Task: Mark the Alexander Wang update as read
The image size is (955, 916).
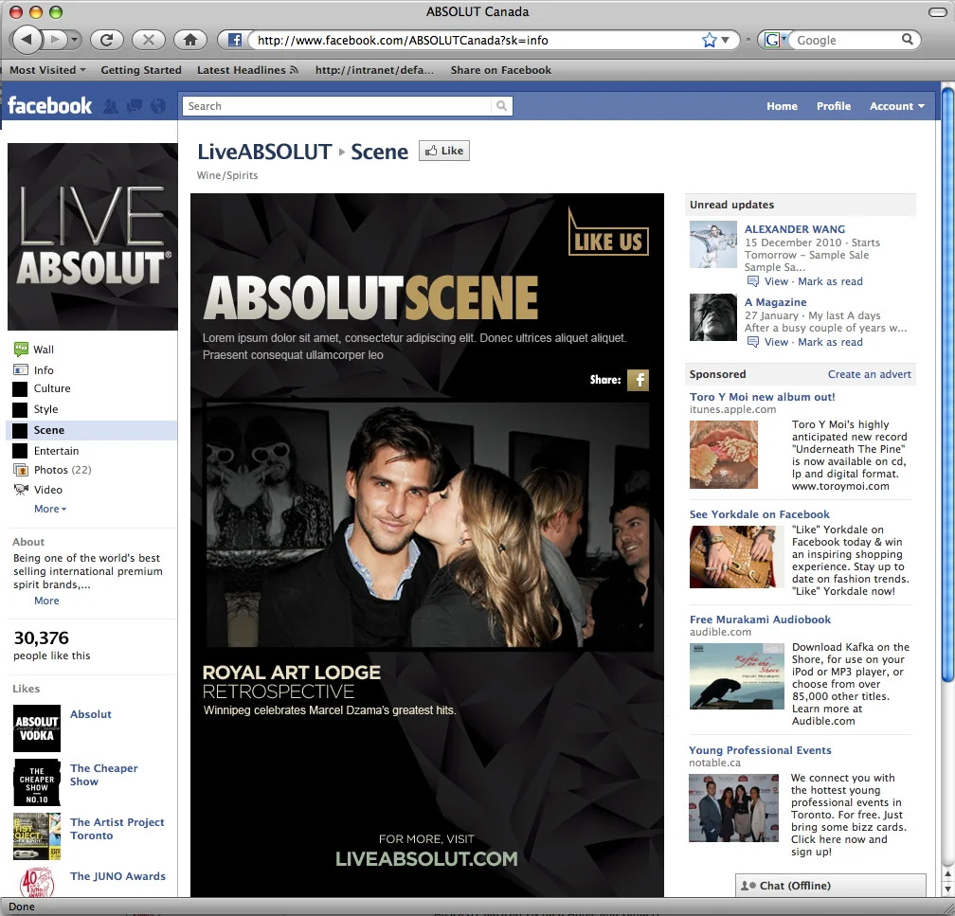Action: coord(830,281)
